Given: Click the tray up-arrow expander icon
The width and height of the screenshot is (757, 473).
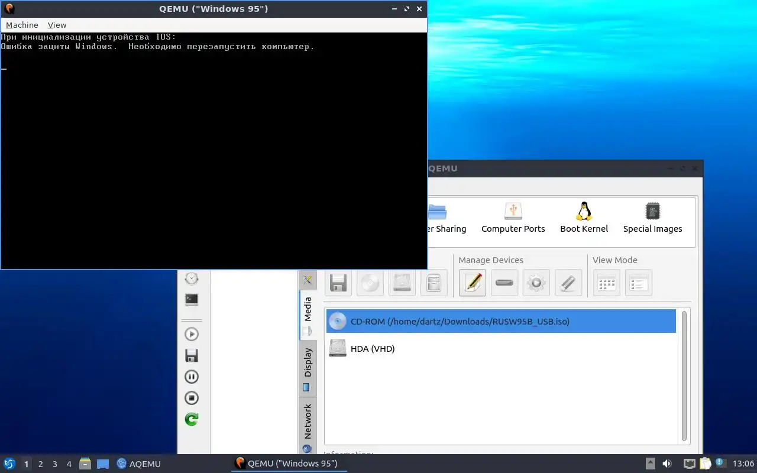Looking at the screenshot, I should pos(650,464).
